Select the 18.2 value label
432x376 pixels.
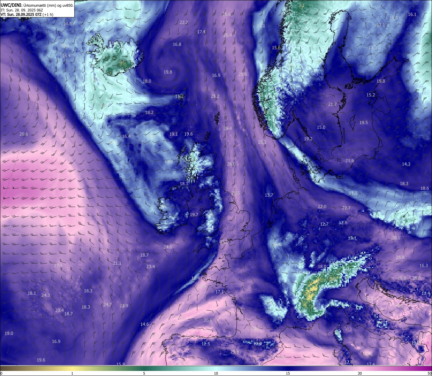point(149,112)
